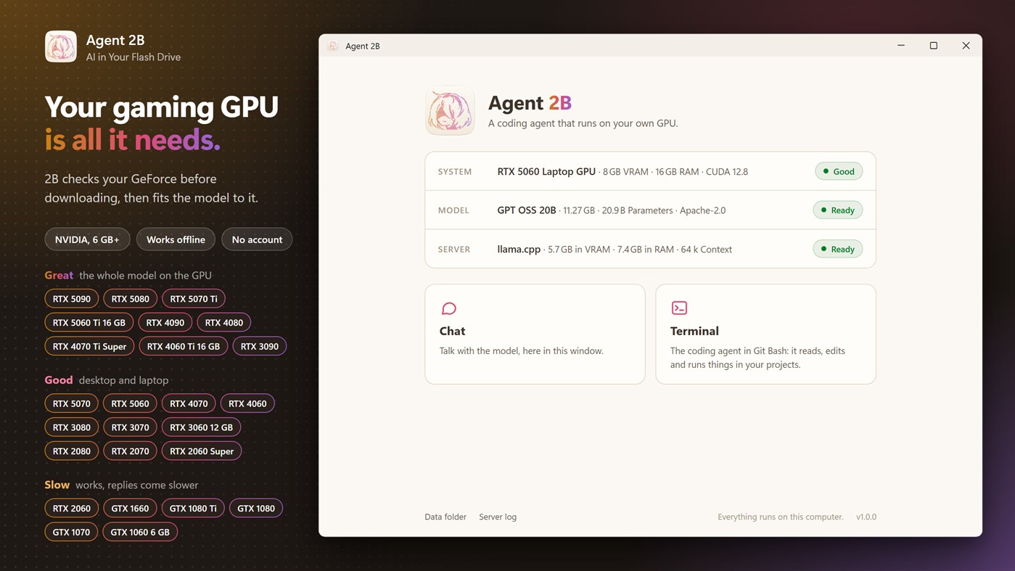Viewport: 1015px width, 571px height.
Task: Click the "v1.0.0" version label
Action: click(x=866, y=517)
